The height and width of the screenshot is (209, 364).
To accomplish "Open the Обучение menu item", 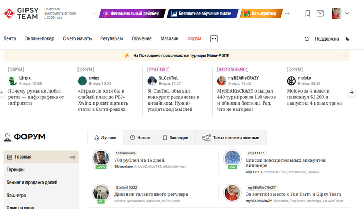I will click(141, 38).
